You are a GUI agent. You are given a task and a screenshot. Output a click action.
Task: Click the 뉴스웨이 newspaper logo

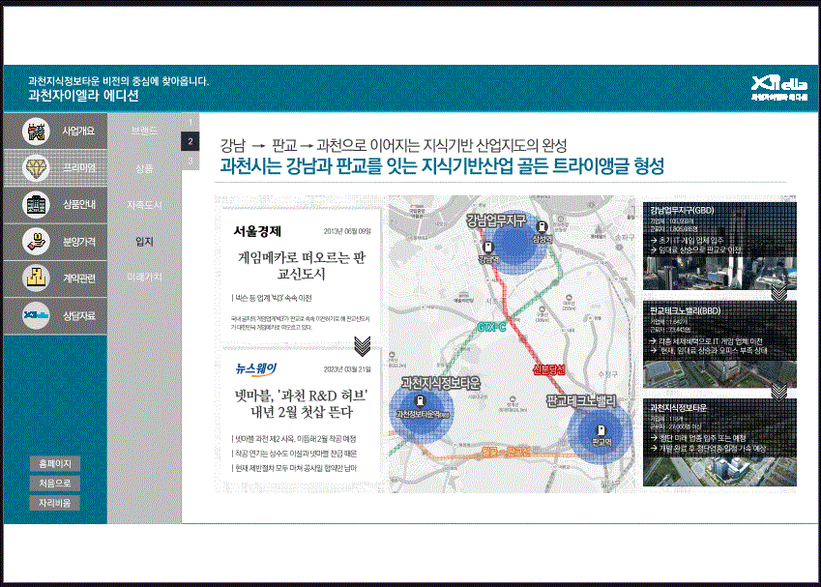255,369
